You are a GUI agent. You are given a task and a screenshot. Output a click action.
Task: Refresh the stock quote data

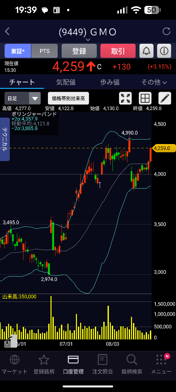click(x=167, y=32)
